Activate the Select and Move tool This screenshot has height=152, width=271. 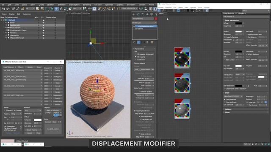coord(56,8)
